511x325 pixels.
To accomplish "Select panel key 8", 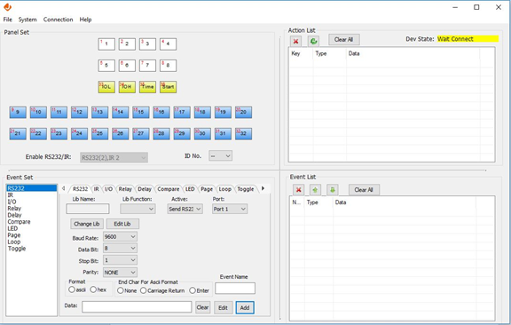I will [x=168, y=66].
